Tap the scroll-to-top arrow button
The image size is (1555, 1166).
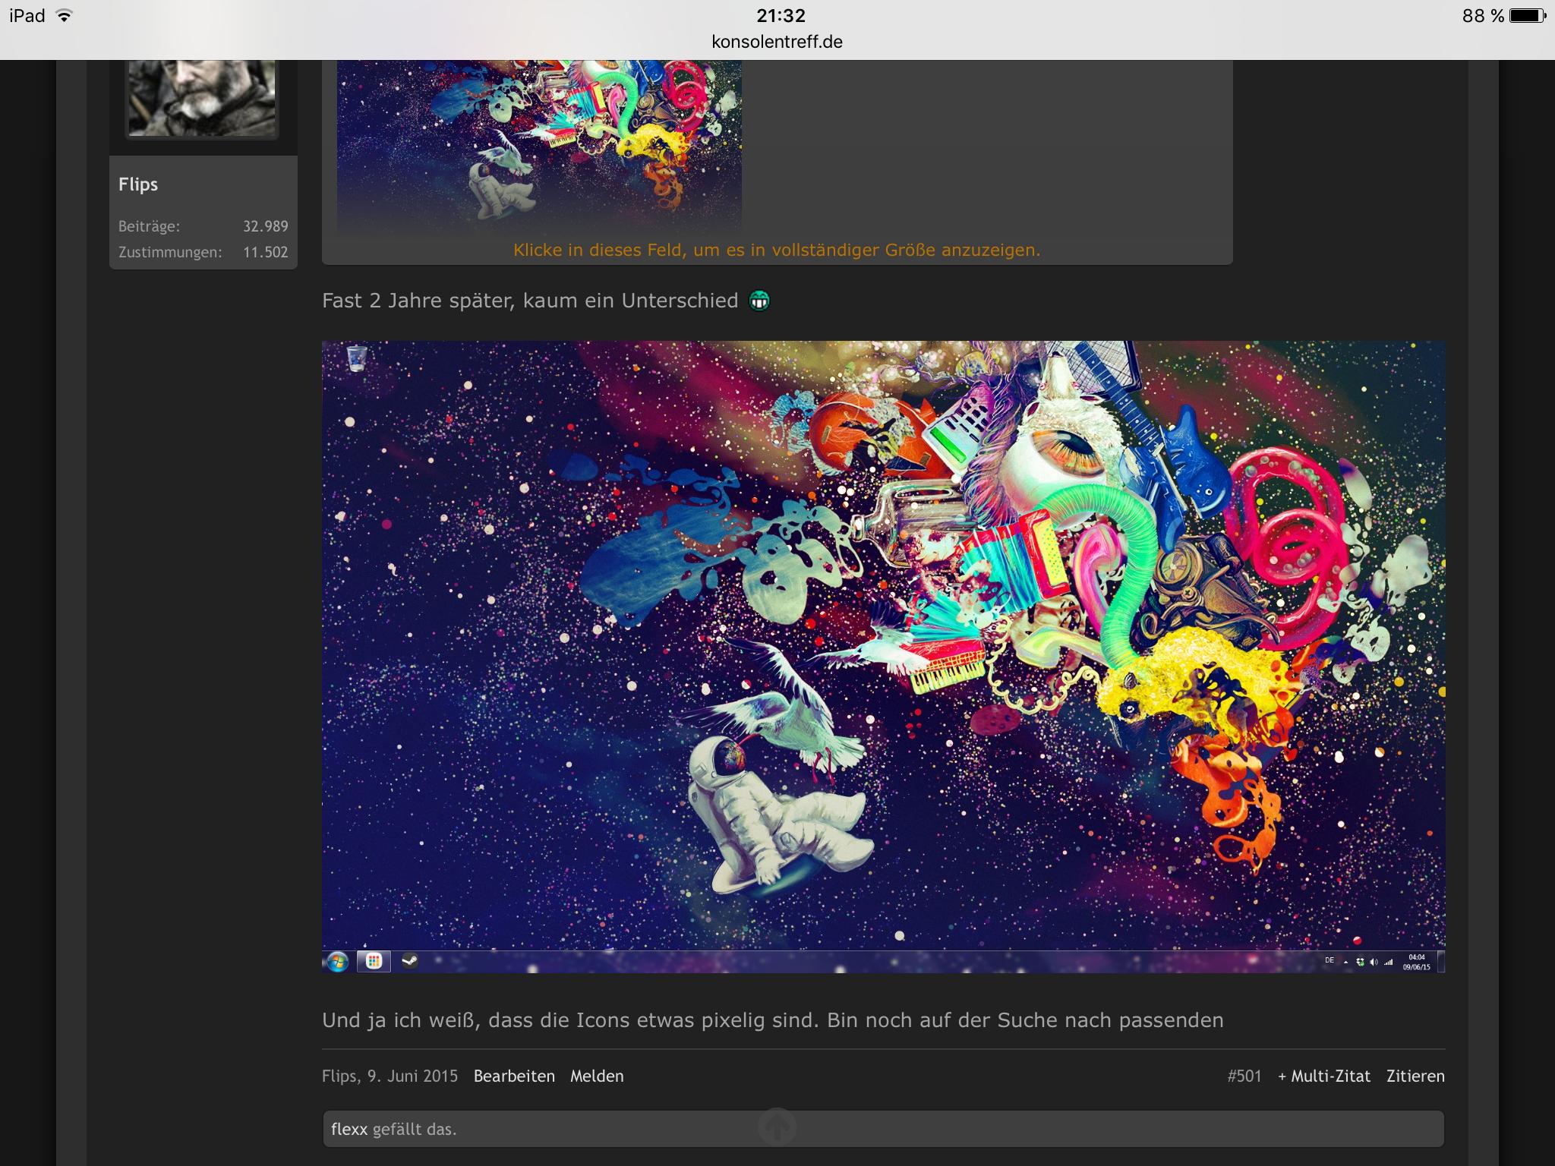[777, 1127]
